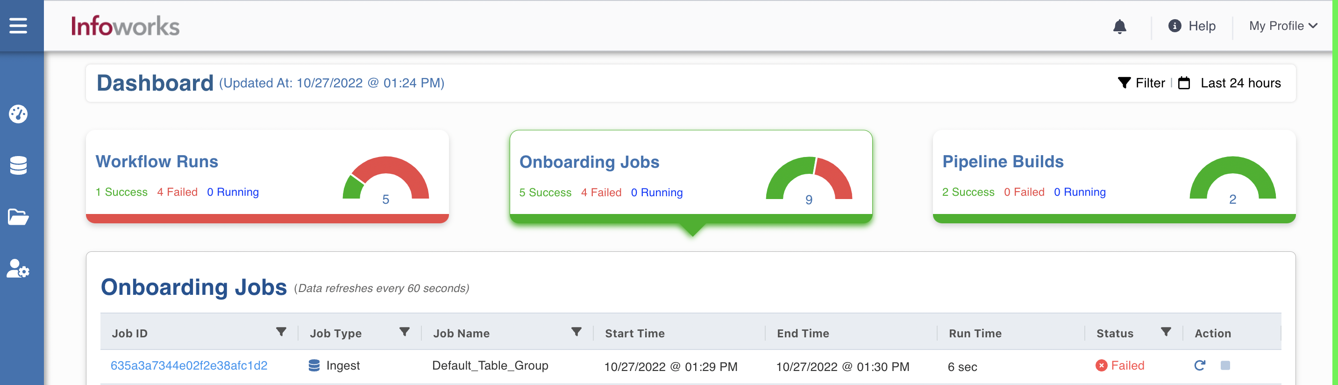Open the notifications bell
This screenshot has width=1338, height=385.
point(1120,27)
